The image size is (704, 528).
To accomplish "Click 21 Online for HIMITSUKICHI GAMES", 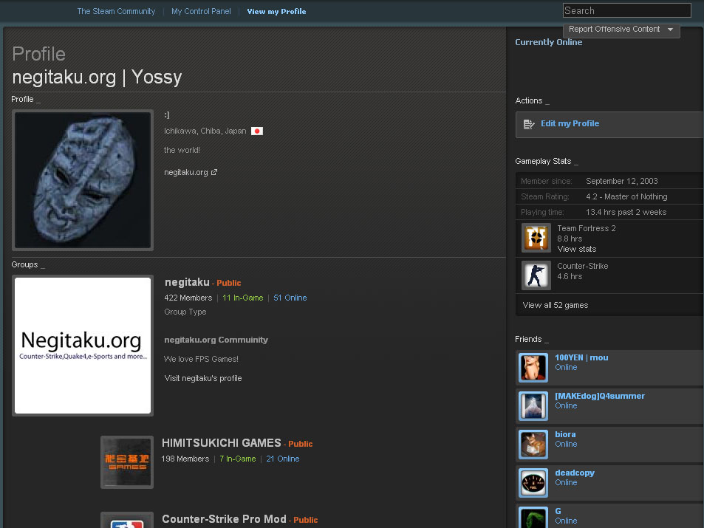I will click(x=283, y=459).
